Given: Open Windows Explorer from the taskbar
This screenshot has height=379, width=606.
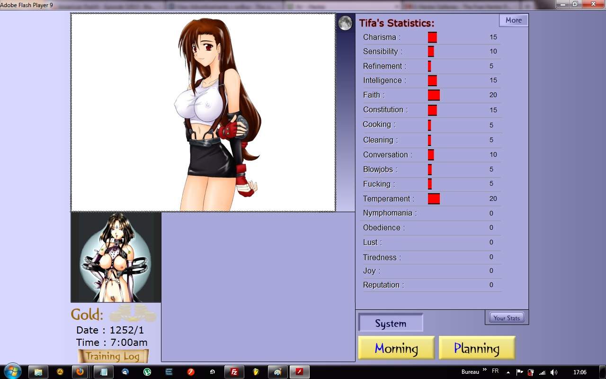Looking at the screenshot, I should point(38,372).
